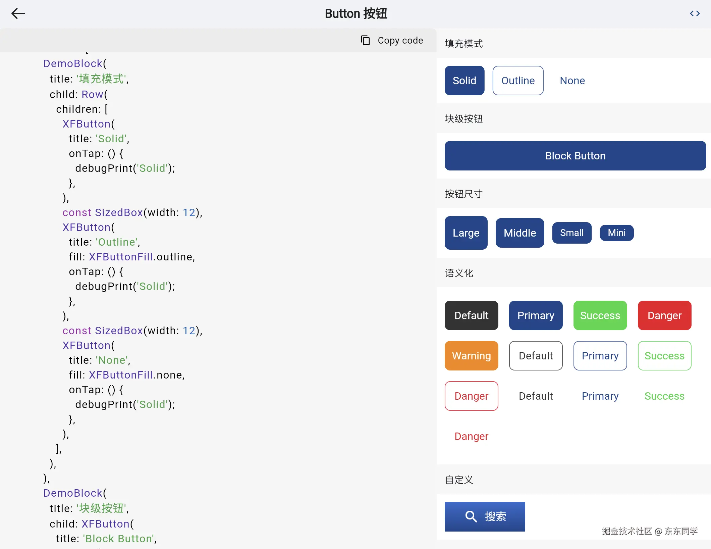Click the green solid Success button

600,315
